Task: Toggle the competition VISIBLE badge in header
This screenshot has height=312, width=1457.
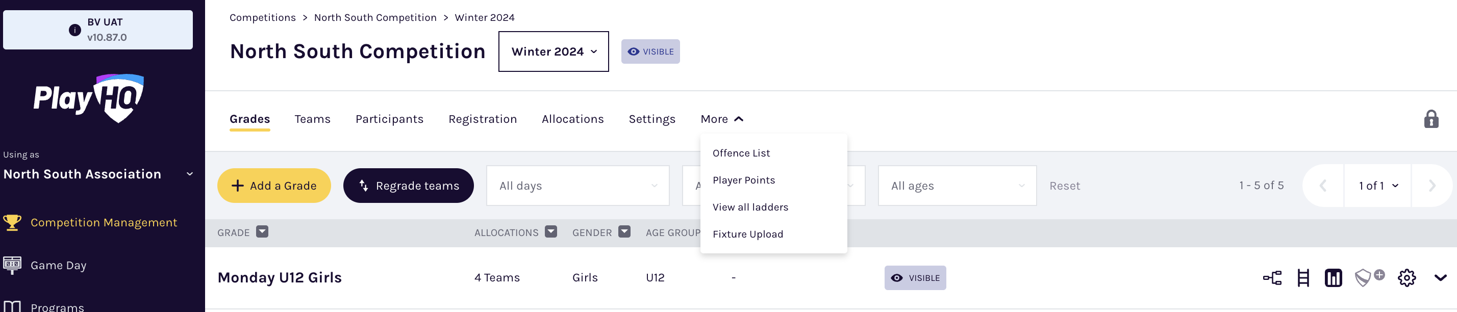Action: pyautogui.click(x=650, y=51)
